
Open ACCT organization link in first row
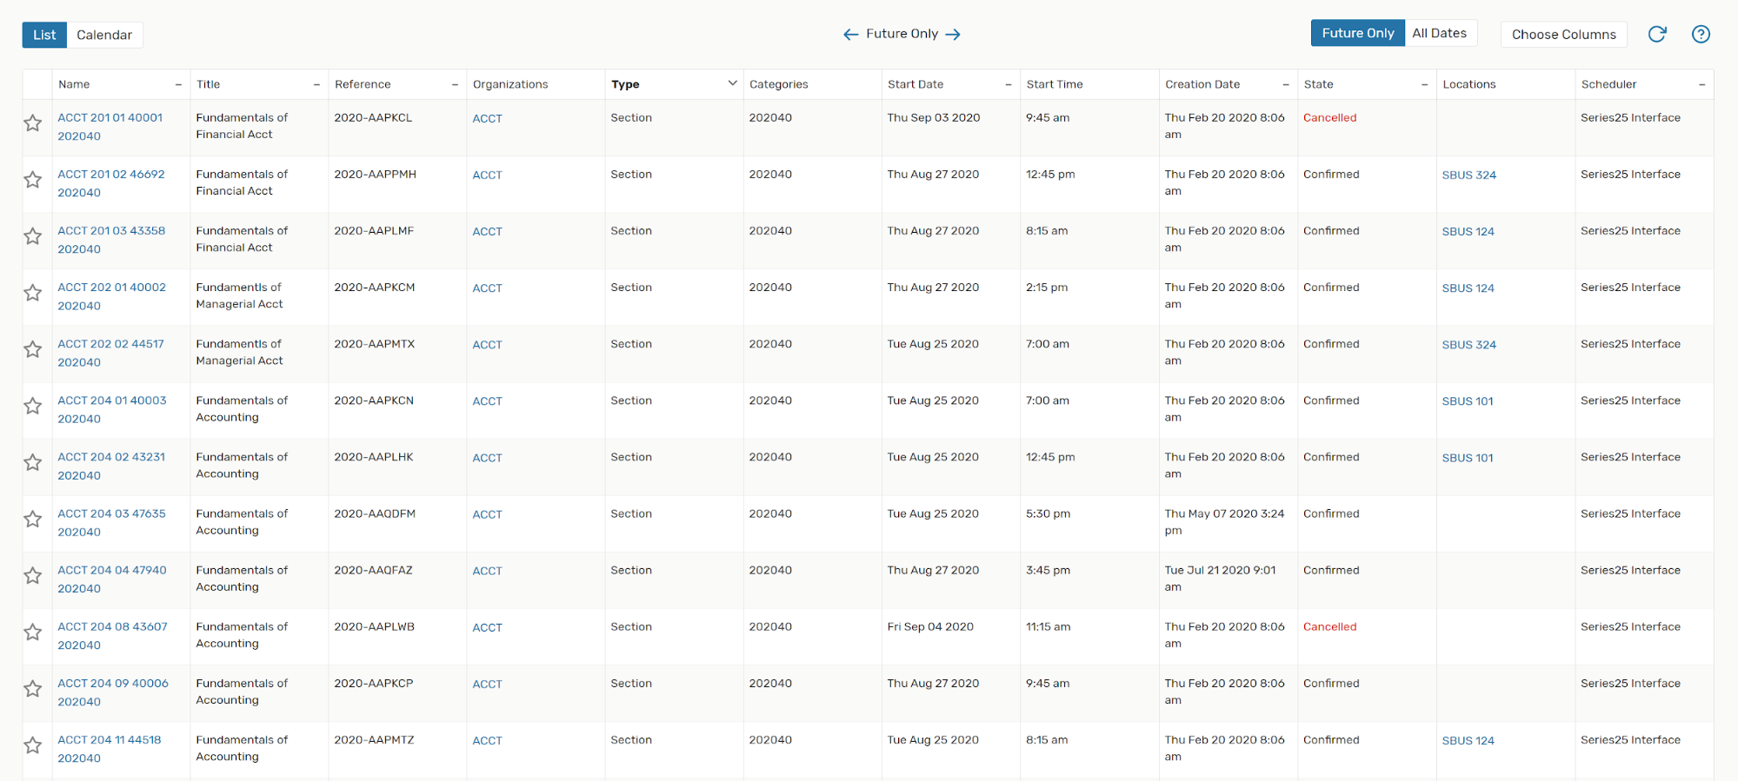[x=487, y=119]
